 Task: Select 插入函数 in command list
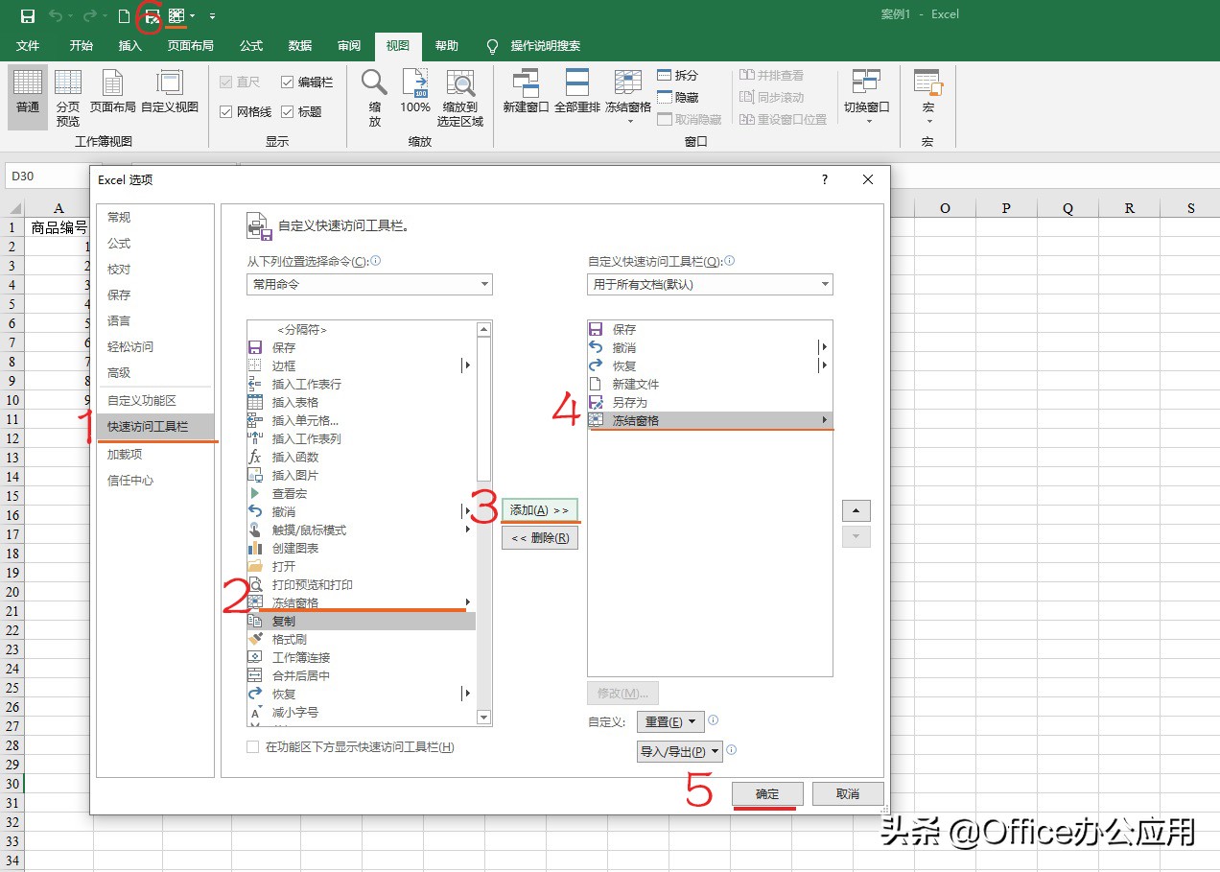point(361,457)
